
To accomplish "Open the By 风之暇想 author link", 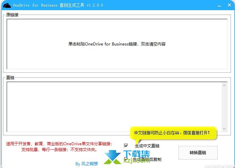I will click(x=87, y=164).
